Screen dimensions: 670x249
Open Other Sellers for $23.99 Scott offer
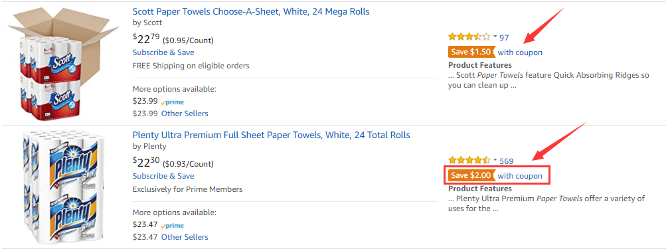pos(185,114)
